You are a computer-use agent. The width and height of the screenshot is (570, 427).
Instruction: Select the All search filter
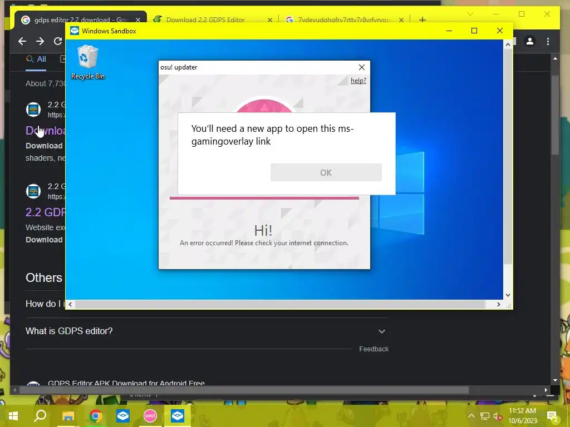36,59
